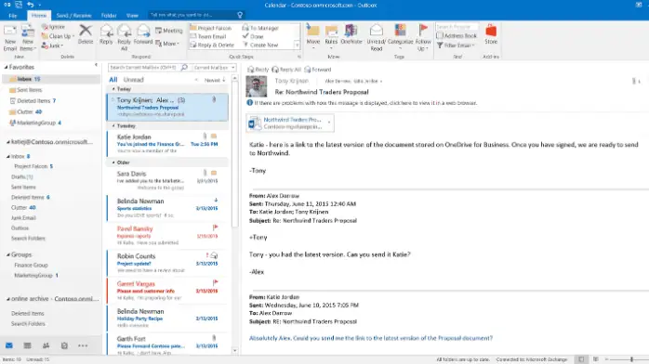Reply to the message from ribbon

tap(106, 33)
